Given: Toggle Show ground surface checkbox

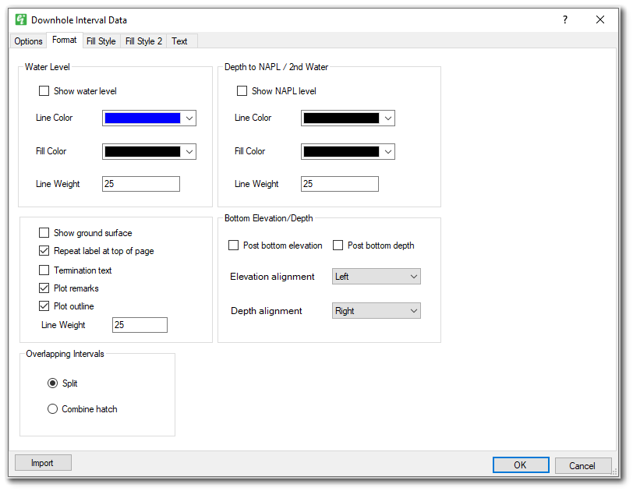Looking at the screenshot, I should pos(44,233).
